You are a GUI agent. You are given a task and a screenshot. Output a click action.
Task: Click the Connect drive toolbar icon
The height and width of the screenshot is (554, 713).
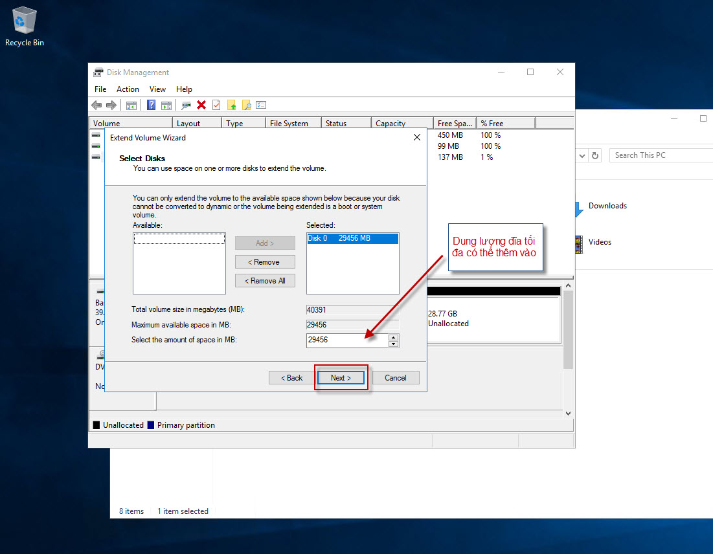(x=186, y=105)
